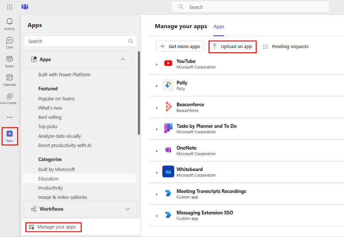Screen dimensions: 344x237
Task: Click the Get more apps label
Action: [184, 46]
